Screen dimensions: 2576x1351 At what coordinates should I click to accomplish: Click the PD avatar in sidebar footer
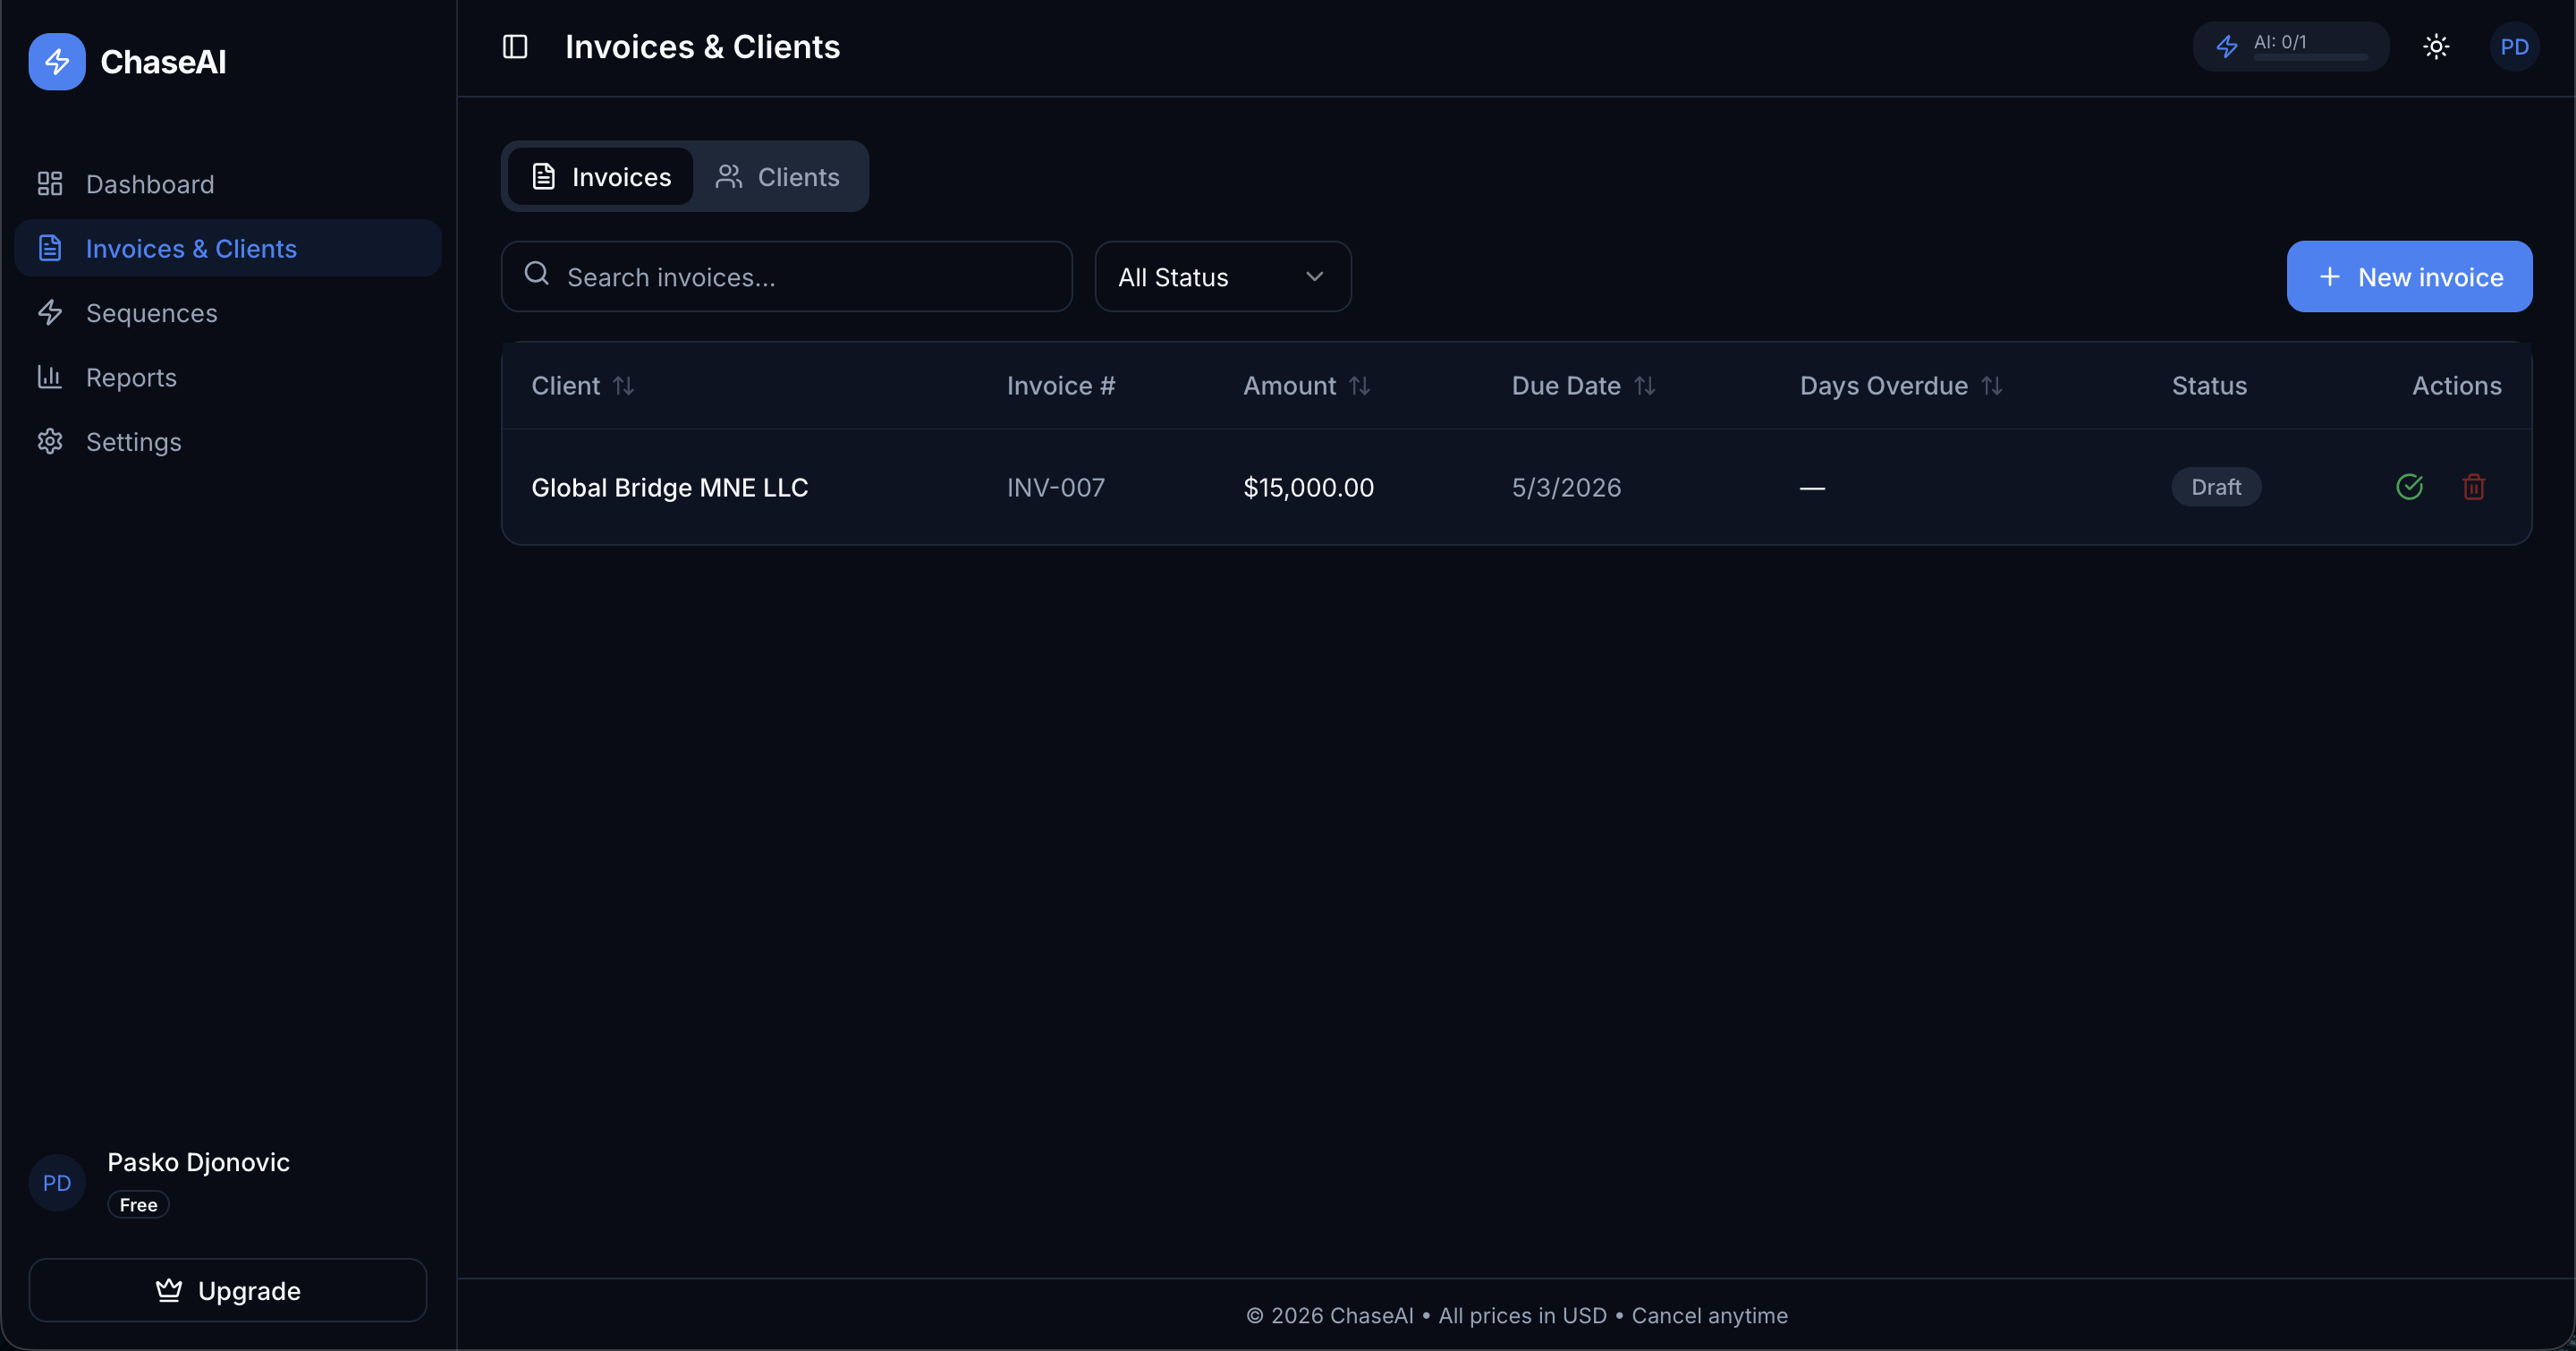[57, 1183]
